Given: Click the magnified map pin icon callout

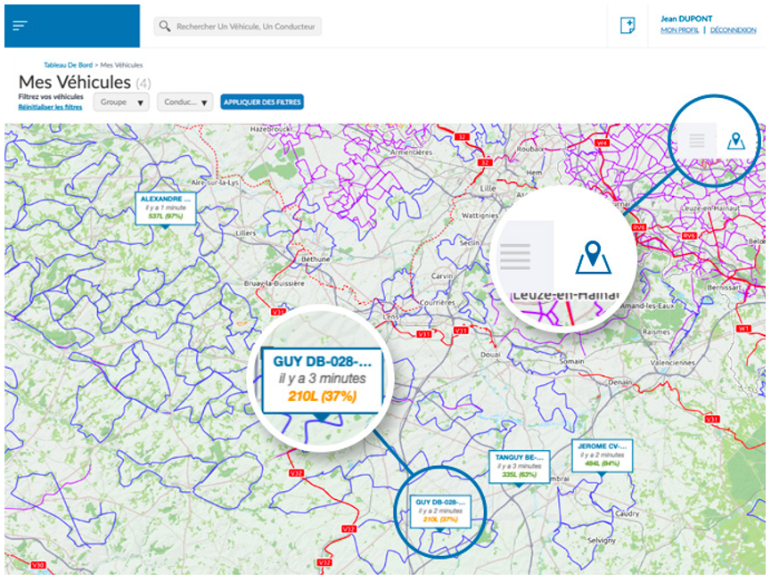Looking at the screenshot, I should [593, 258].
